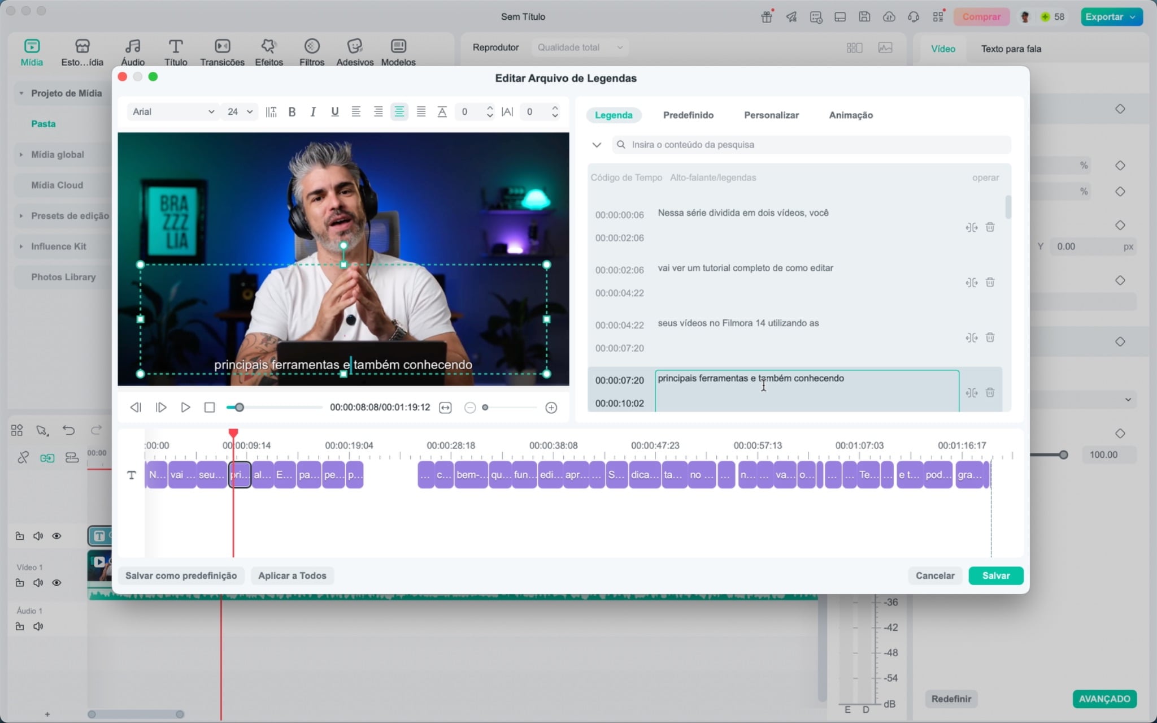1157x723 pixels.
Task: Undo last action in main timeline
Action: point(68,430)
